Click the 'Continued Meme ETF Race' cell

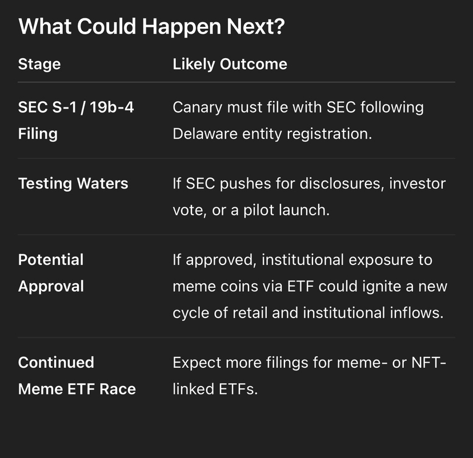pyautogui.click(x=77, y=375)
